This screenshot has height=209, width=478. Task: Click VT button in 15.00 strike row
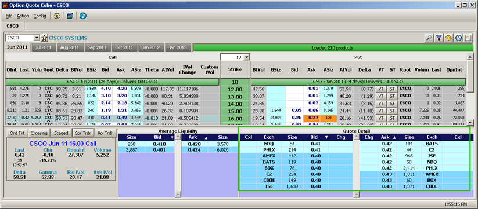coord(380,111)
